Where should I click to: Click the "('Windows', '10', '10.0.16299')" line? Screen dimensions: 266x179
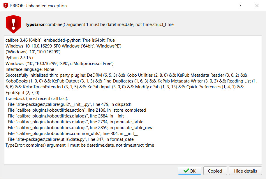pos(33,52)
